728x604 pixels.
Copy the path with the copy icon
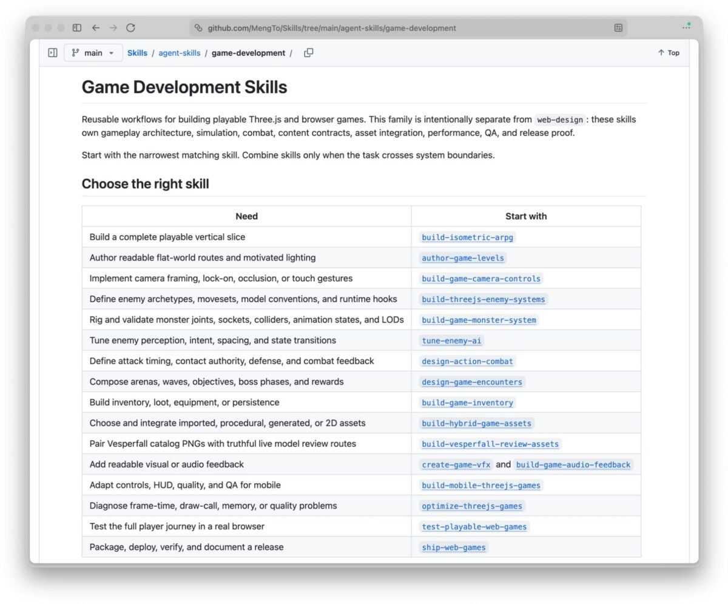point(308,53)
